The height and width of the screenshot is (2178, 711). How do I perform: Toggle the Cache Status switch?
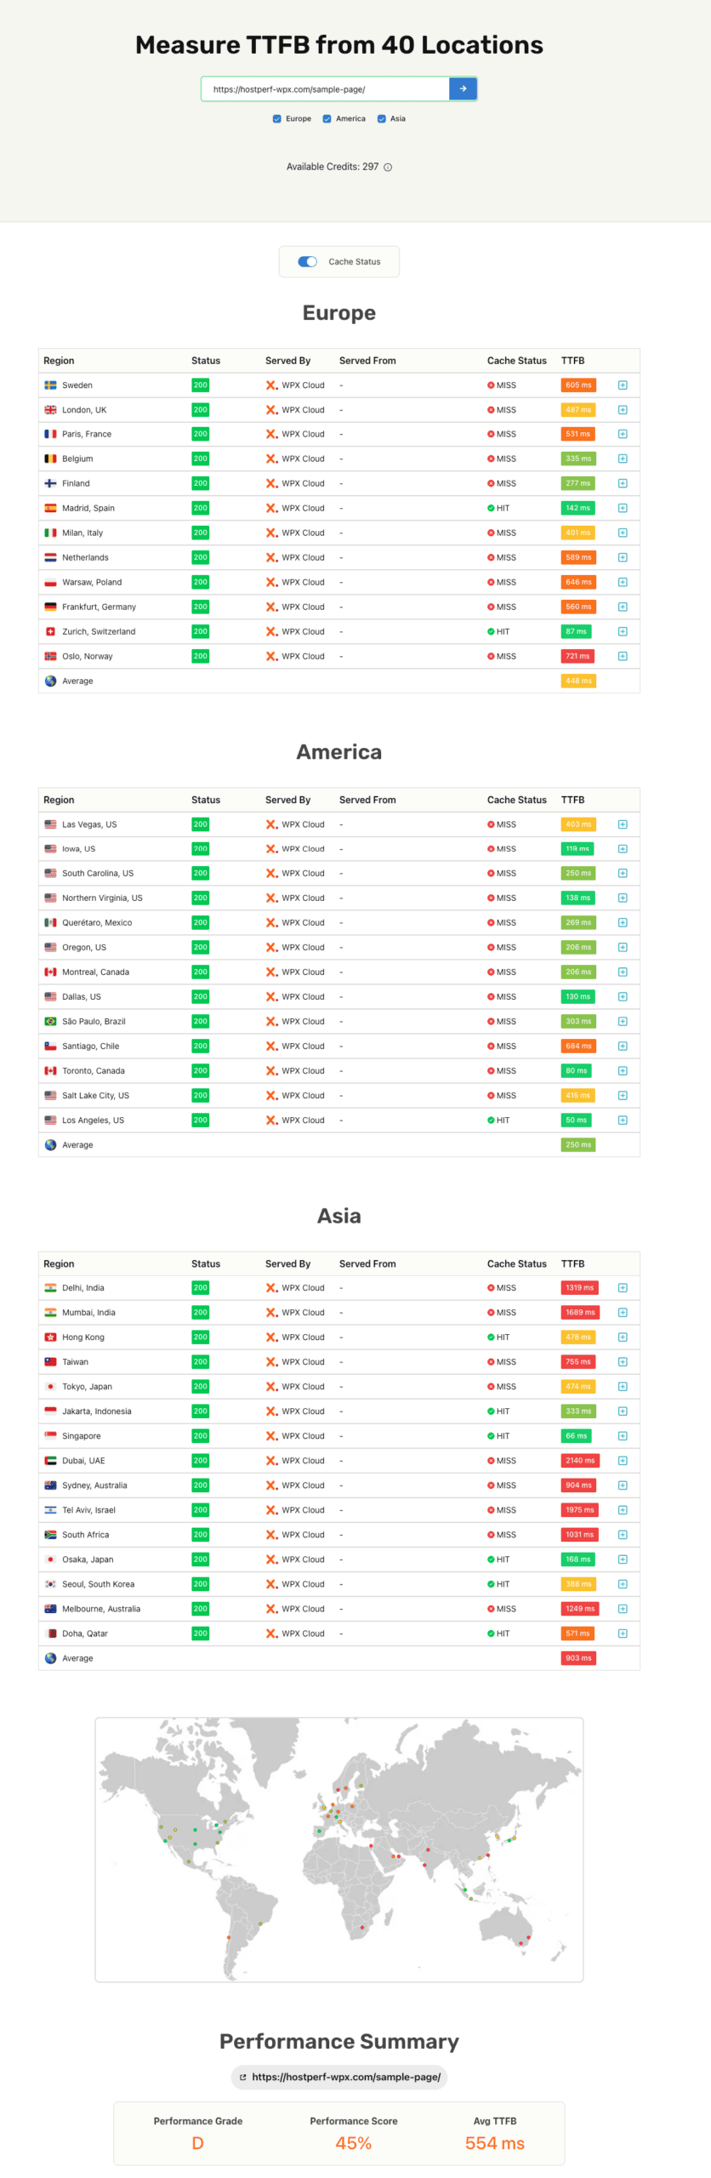point(307,262)
